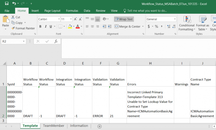Screen dimensions: 216x130
Task: Click the Increase Indent icon
Action: [110, 26]
